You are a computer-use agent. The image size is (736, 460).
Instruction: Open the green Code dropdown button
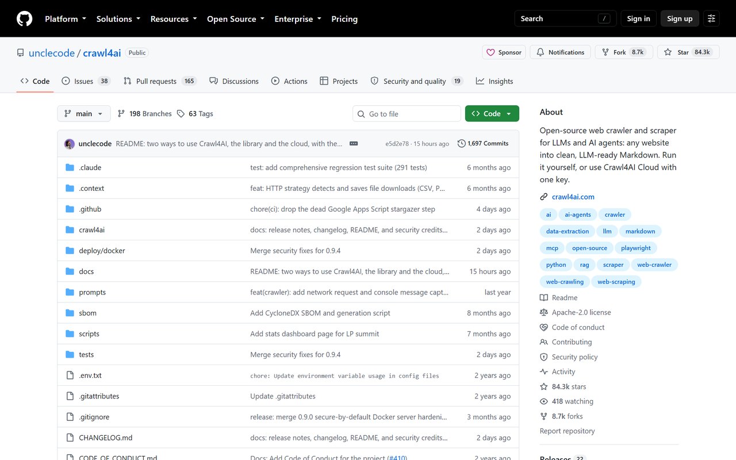492,114
